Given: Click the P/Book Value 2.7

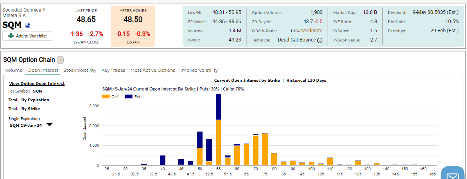Looking at the screenshot, I should click(x=374, y=40).
